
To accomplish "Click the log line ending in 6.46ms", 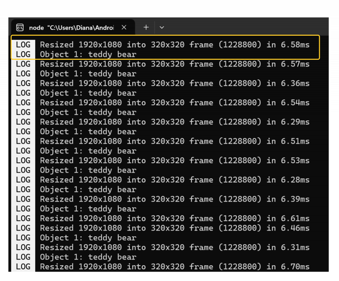I will pyautogui.click(x=175, y=228).
